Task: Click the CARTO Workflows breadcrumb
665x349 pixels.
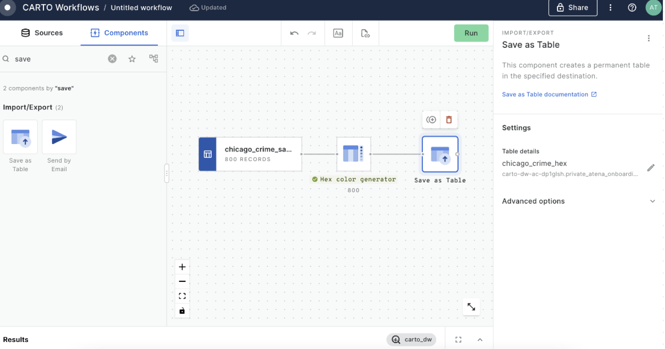Action: pos(61,7)
